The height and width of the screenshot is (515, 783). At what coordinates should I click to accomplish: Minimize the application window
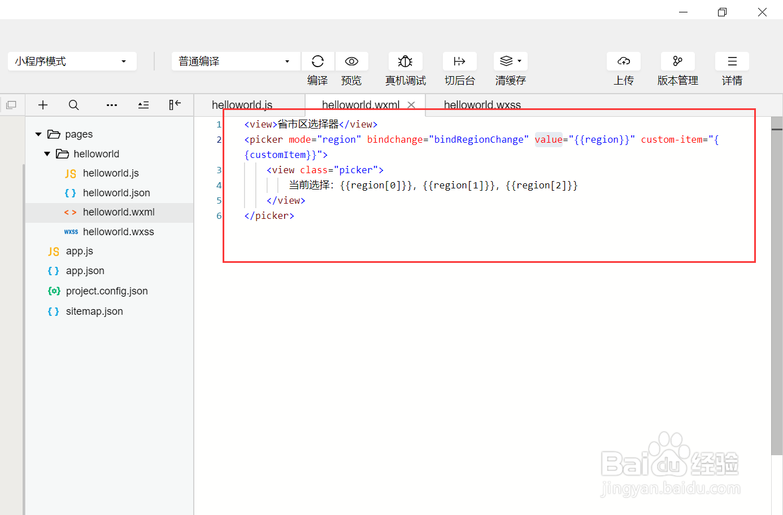pyautogui.click(x=683, y=12)
